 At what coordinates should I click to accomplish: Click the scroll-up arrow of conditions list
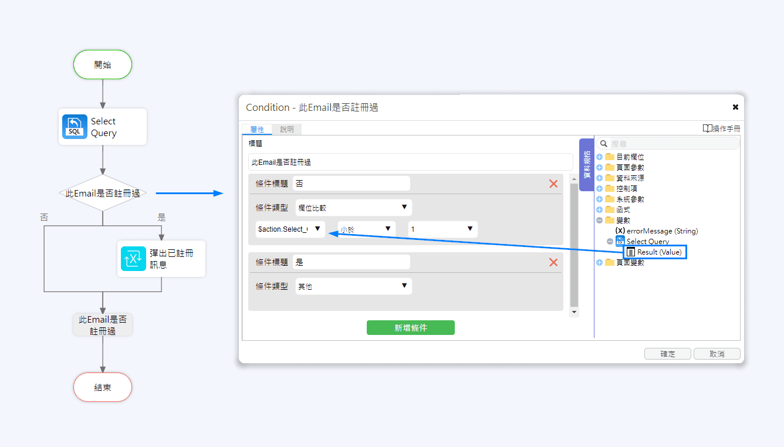(575, 179)
